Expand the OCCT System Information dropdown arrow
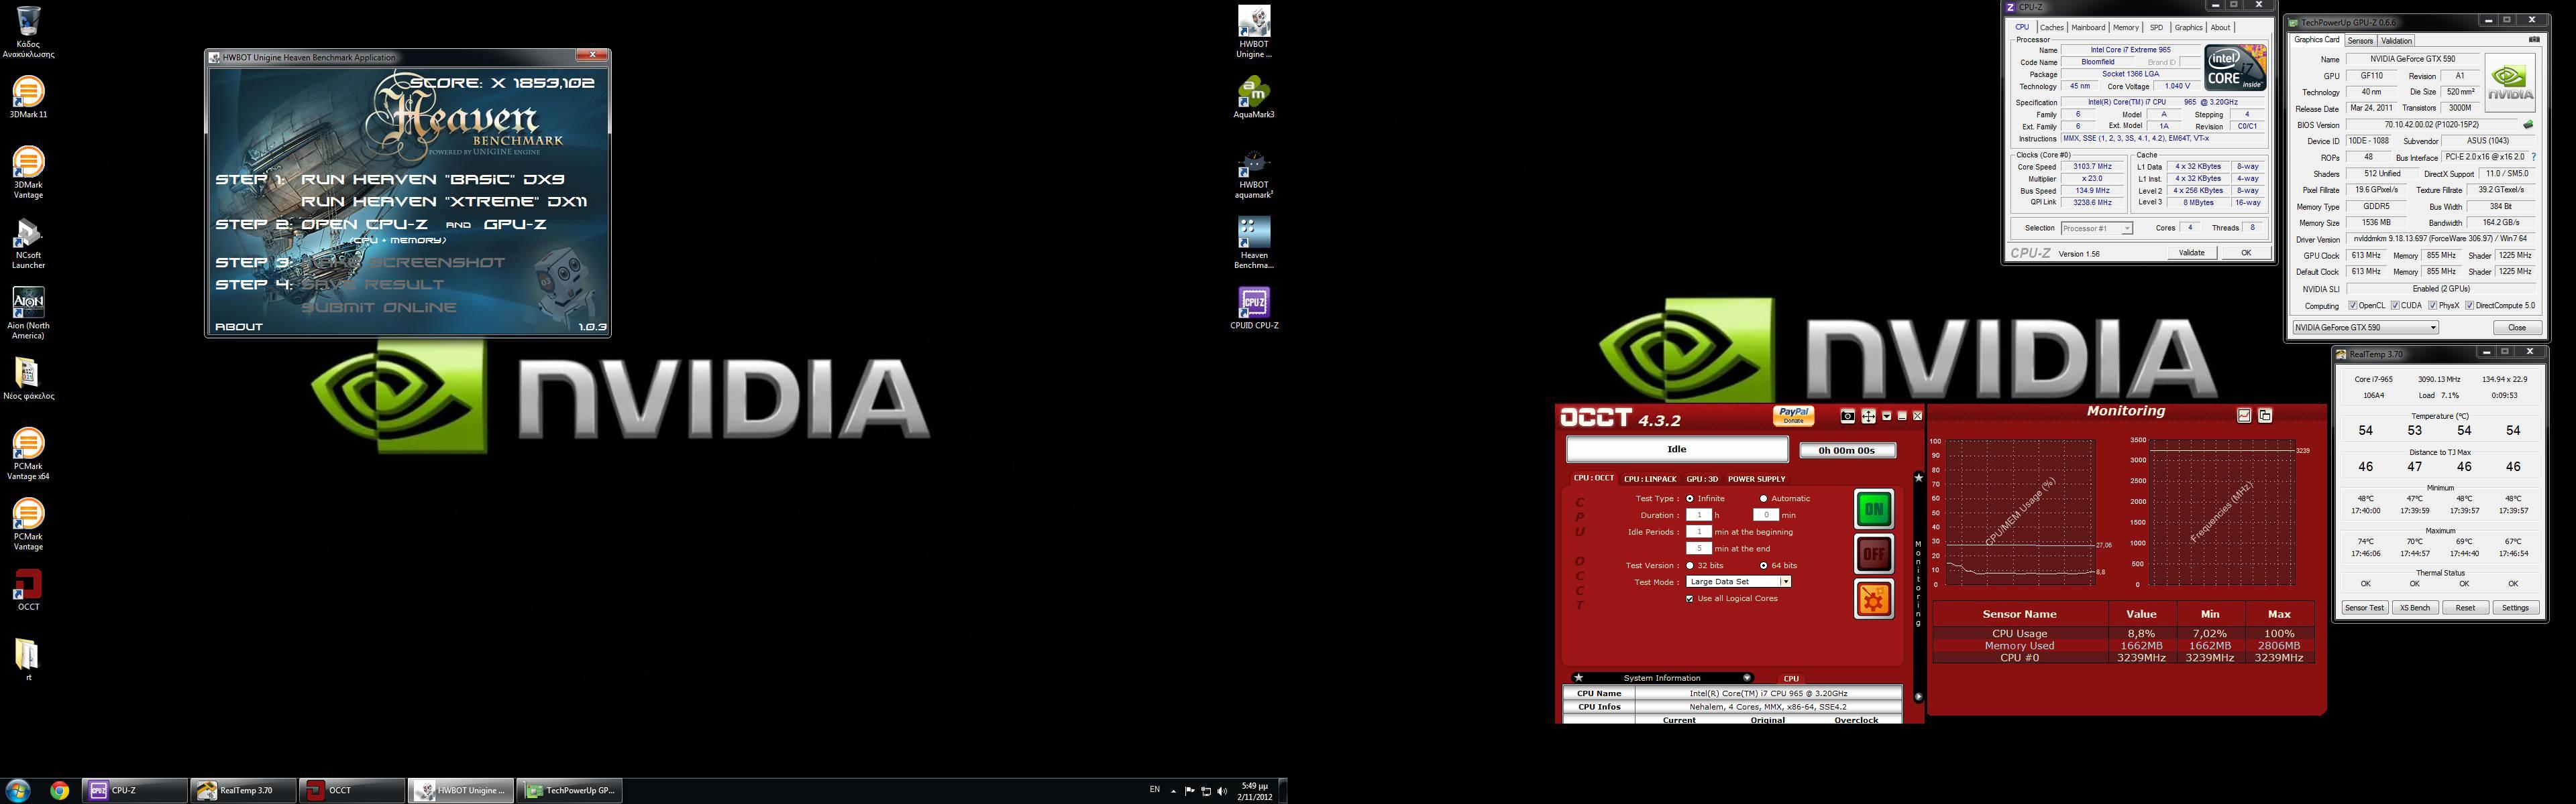The height and width of the screenshot is (804, 2576). (1747, 677)
